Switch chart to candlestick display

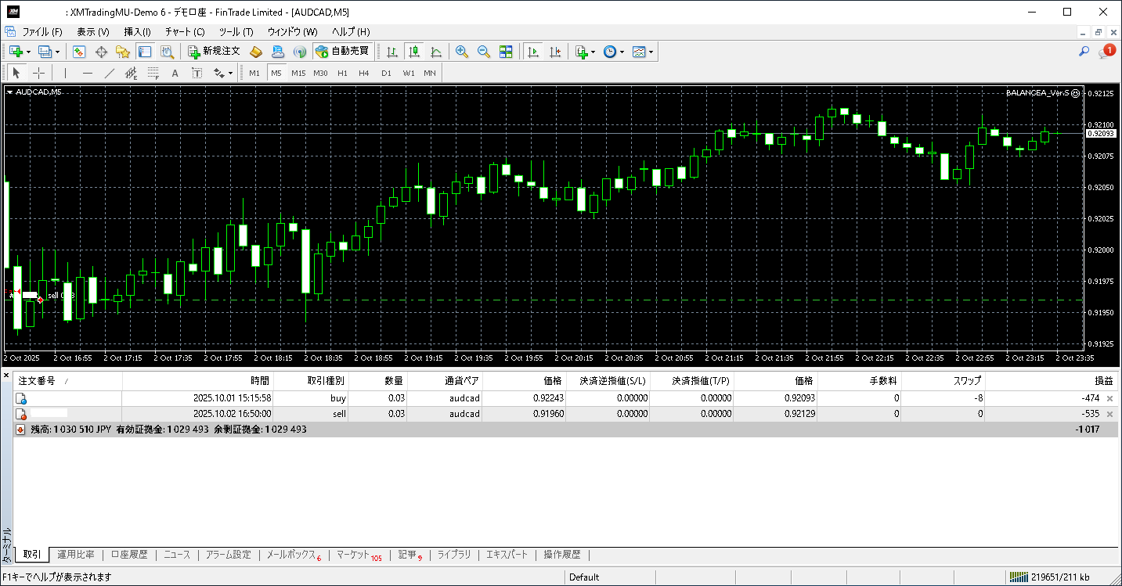pyautogui.click(x=414, y=52)
